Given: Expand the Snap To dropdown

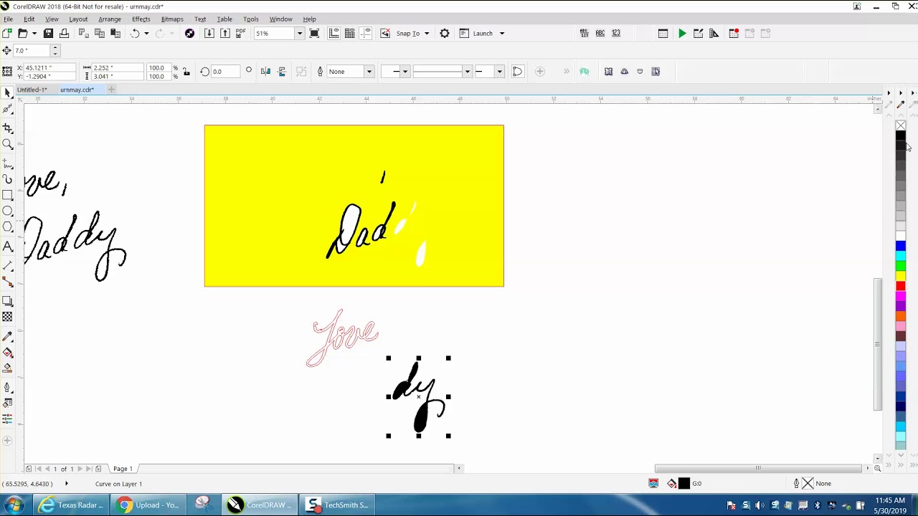Looking at the screenshot, I should tap(427, 33).
